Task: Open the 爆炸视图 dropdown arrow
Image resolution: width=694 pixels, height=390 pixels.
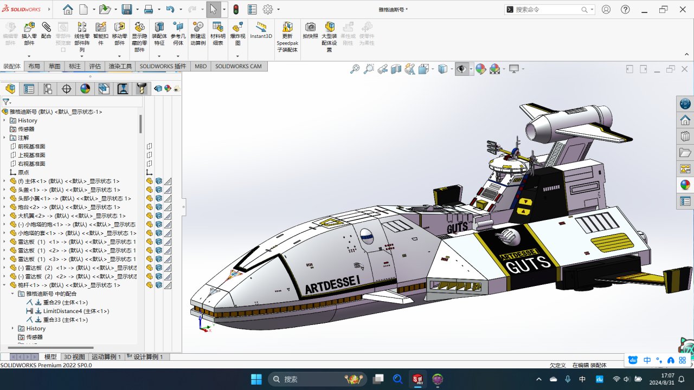Action: click(x=237, y=56)
